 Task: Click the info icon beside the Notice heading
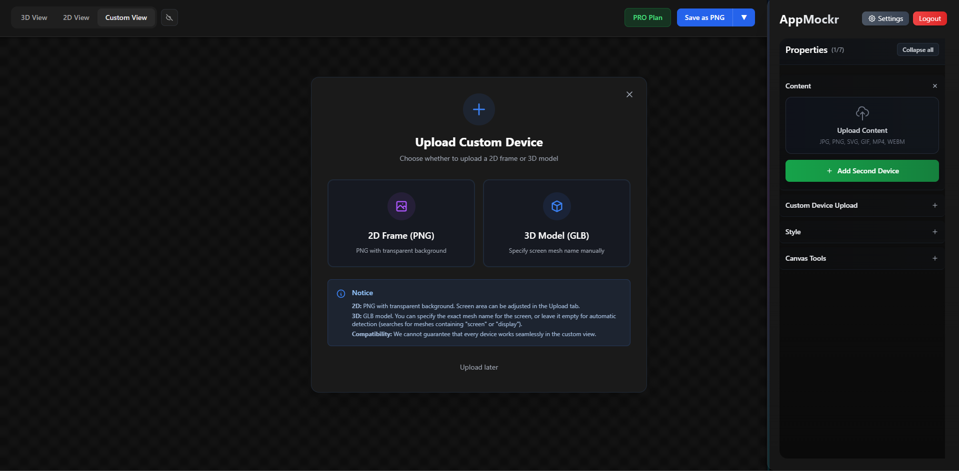coord(341,294)
